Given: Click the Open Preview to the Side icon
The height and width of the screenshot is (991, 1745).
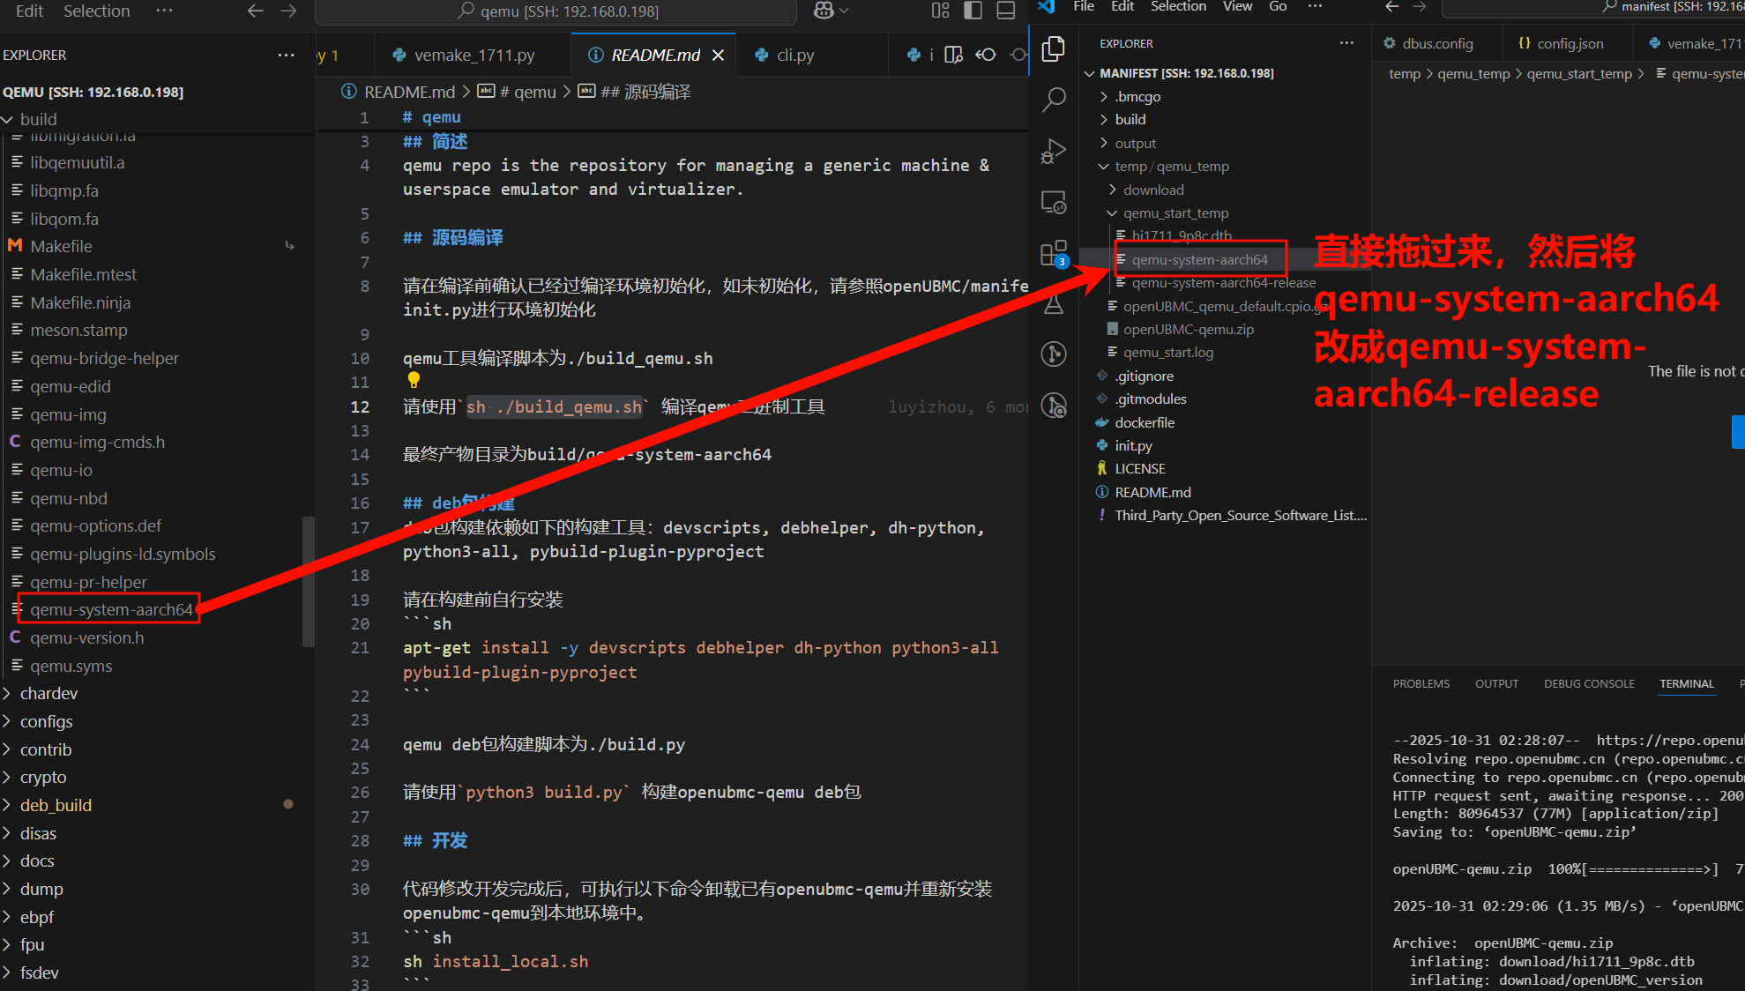Looking at the screenshot, I should (953, 55).
